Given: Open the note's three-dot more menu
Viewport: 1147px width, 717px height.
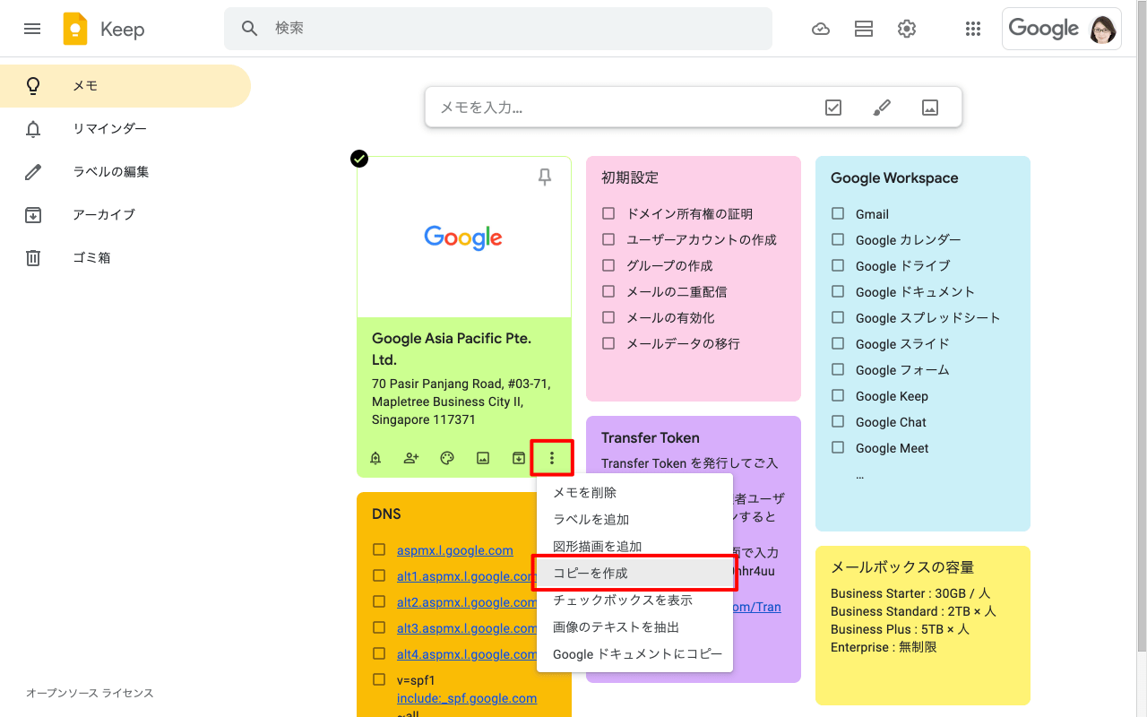Looking at the screenshot, I should 552,458.
